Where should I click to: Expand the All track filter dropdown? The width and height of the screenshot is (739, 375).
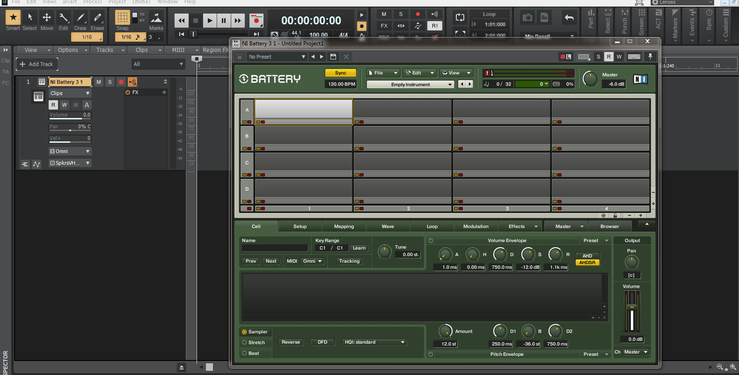pyautogui.click(x=158, y=64)
